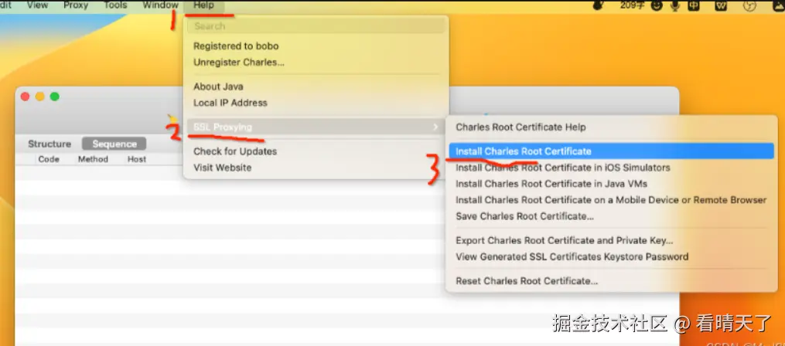
Task: Open the Window menu
Action: (x=160, y=5)
